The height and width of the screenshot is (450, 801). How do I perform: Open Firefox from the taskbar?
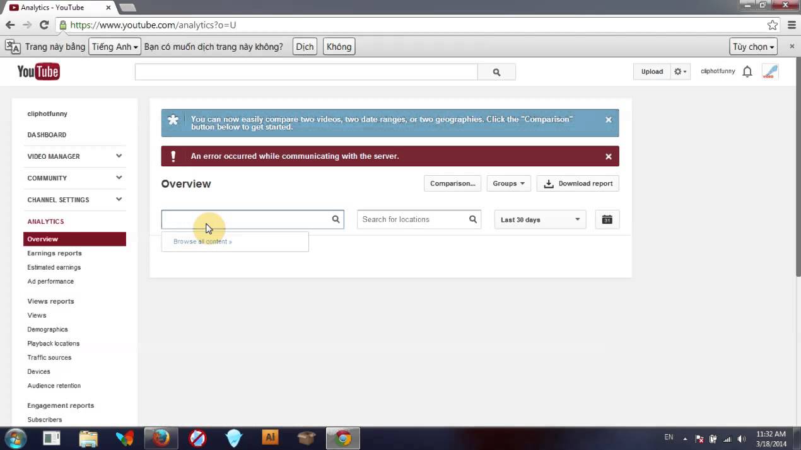coord(161,438)
